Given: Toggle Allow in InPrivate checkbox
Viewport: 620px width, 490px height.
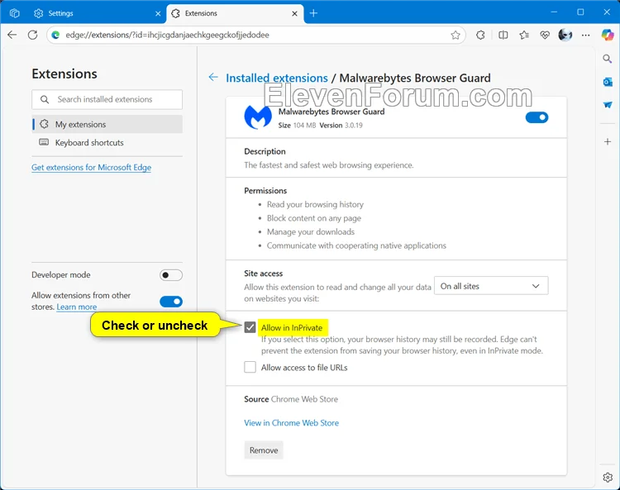Looking at the screenshot, I should point(250,327).
